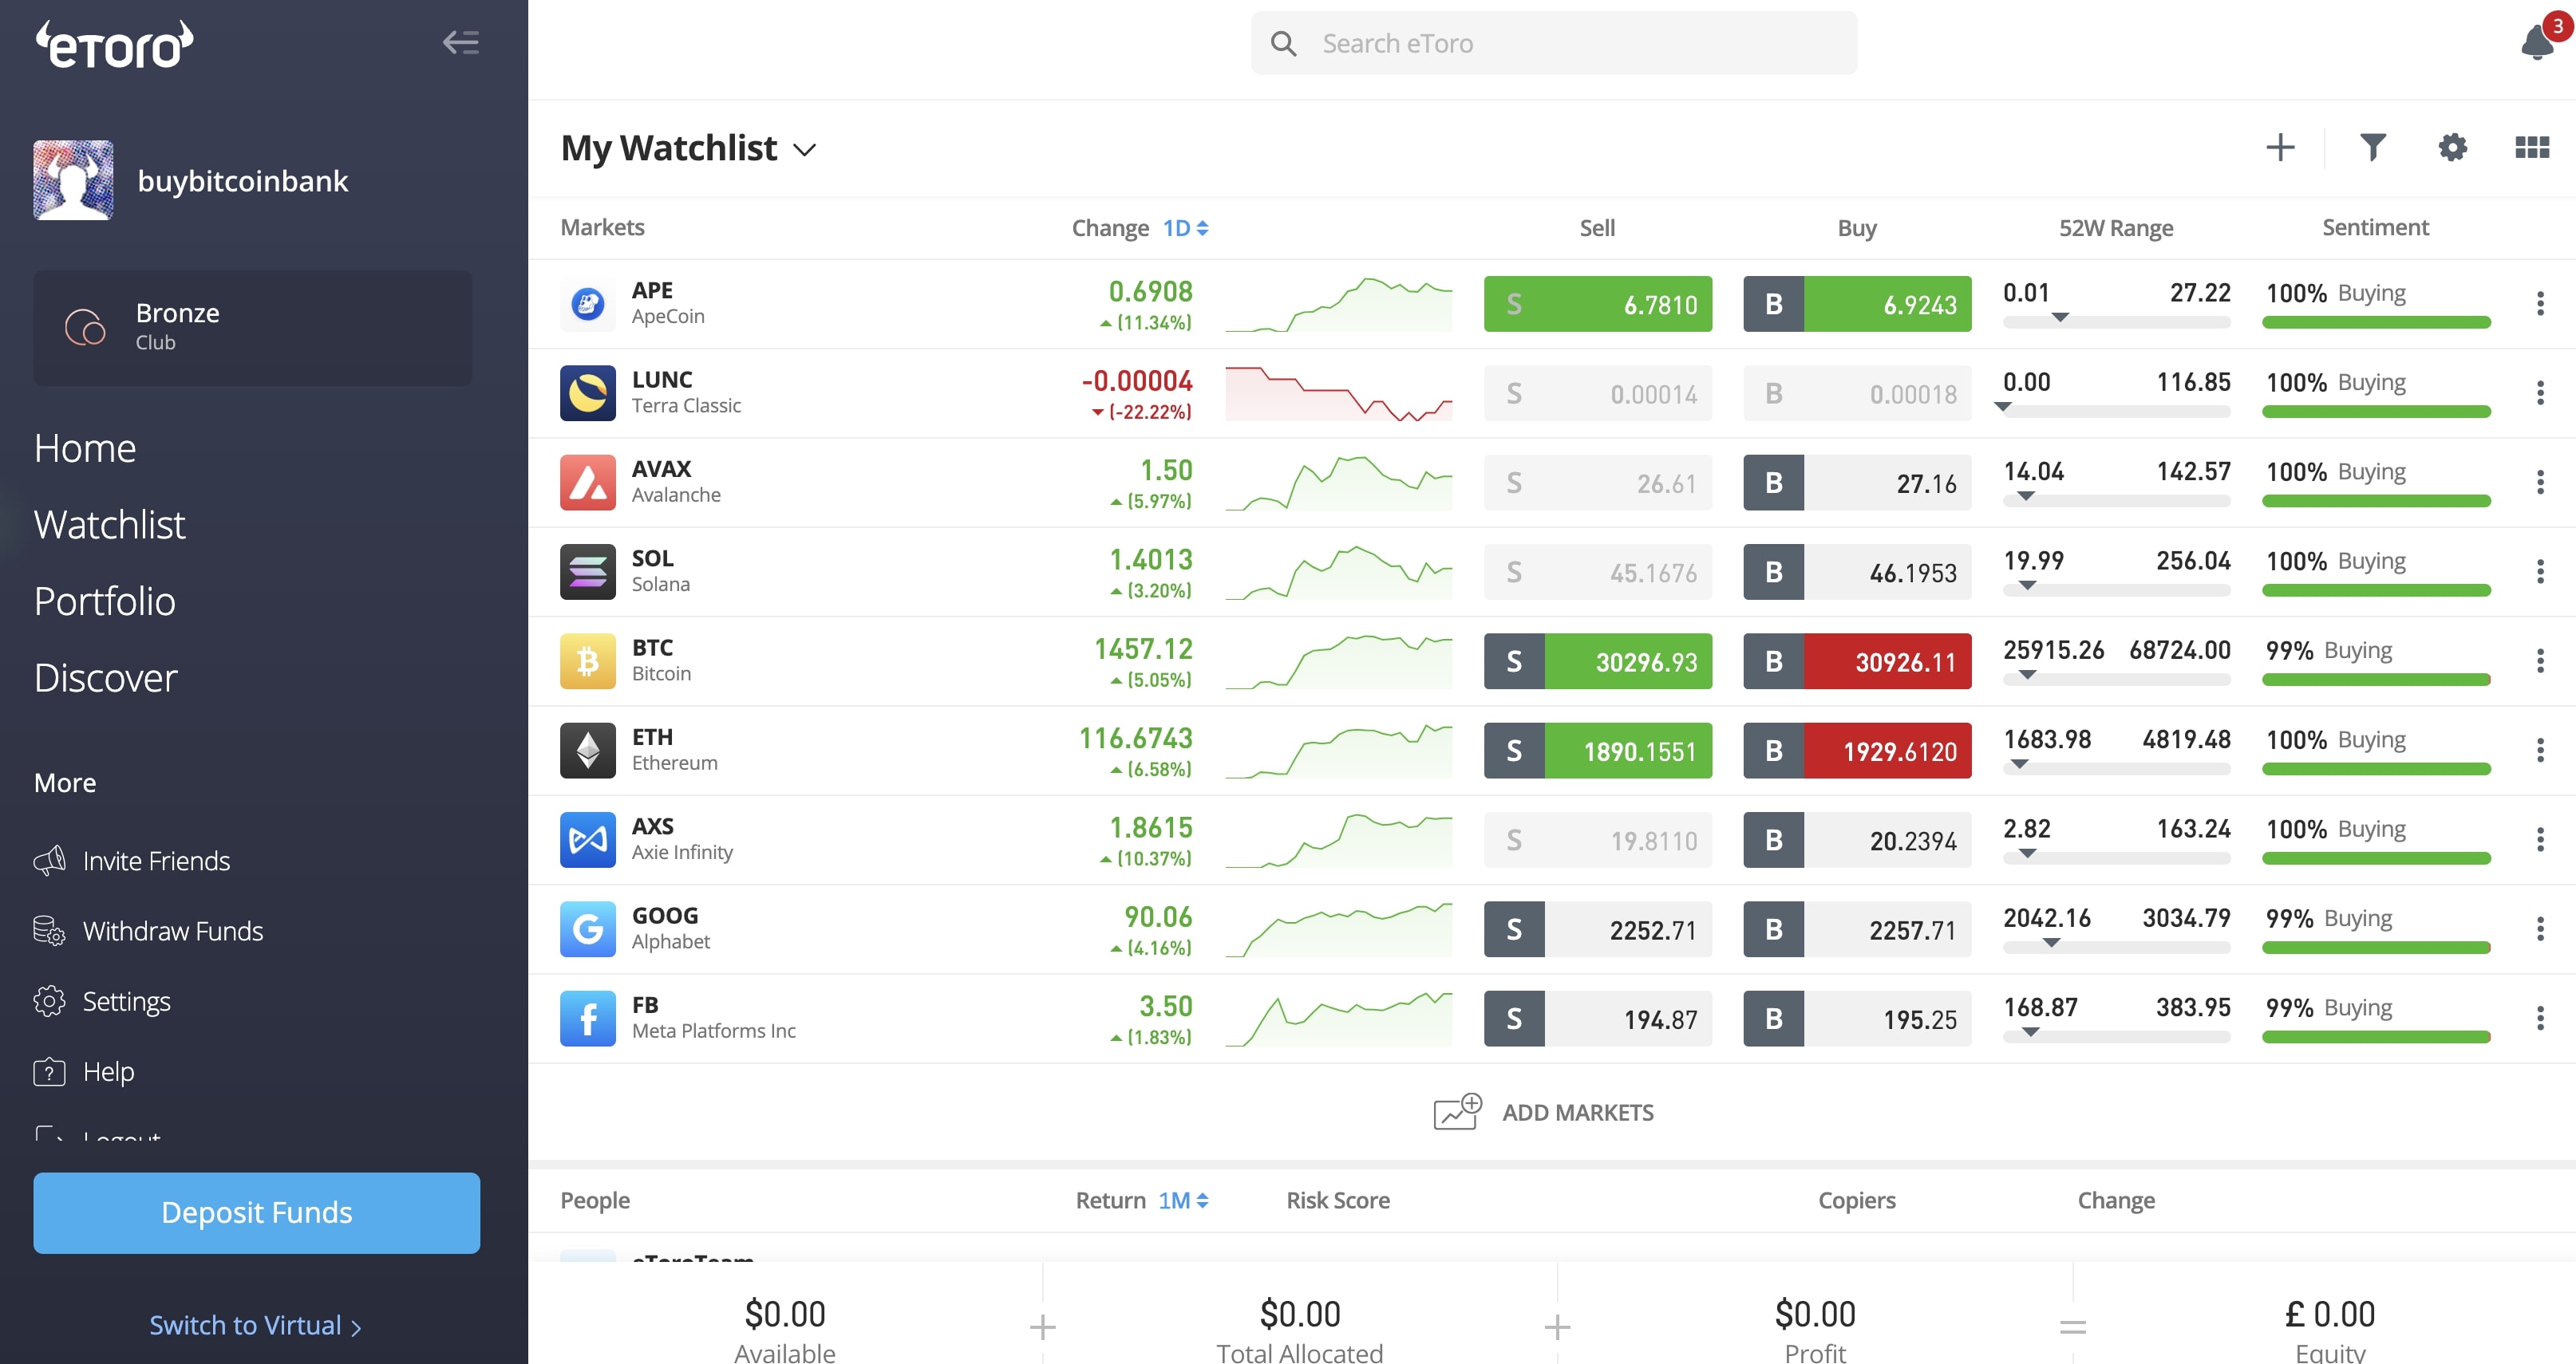Click ADD MARKETS label

click(x=1578, y=1112)
